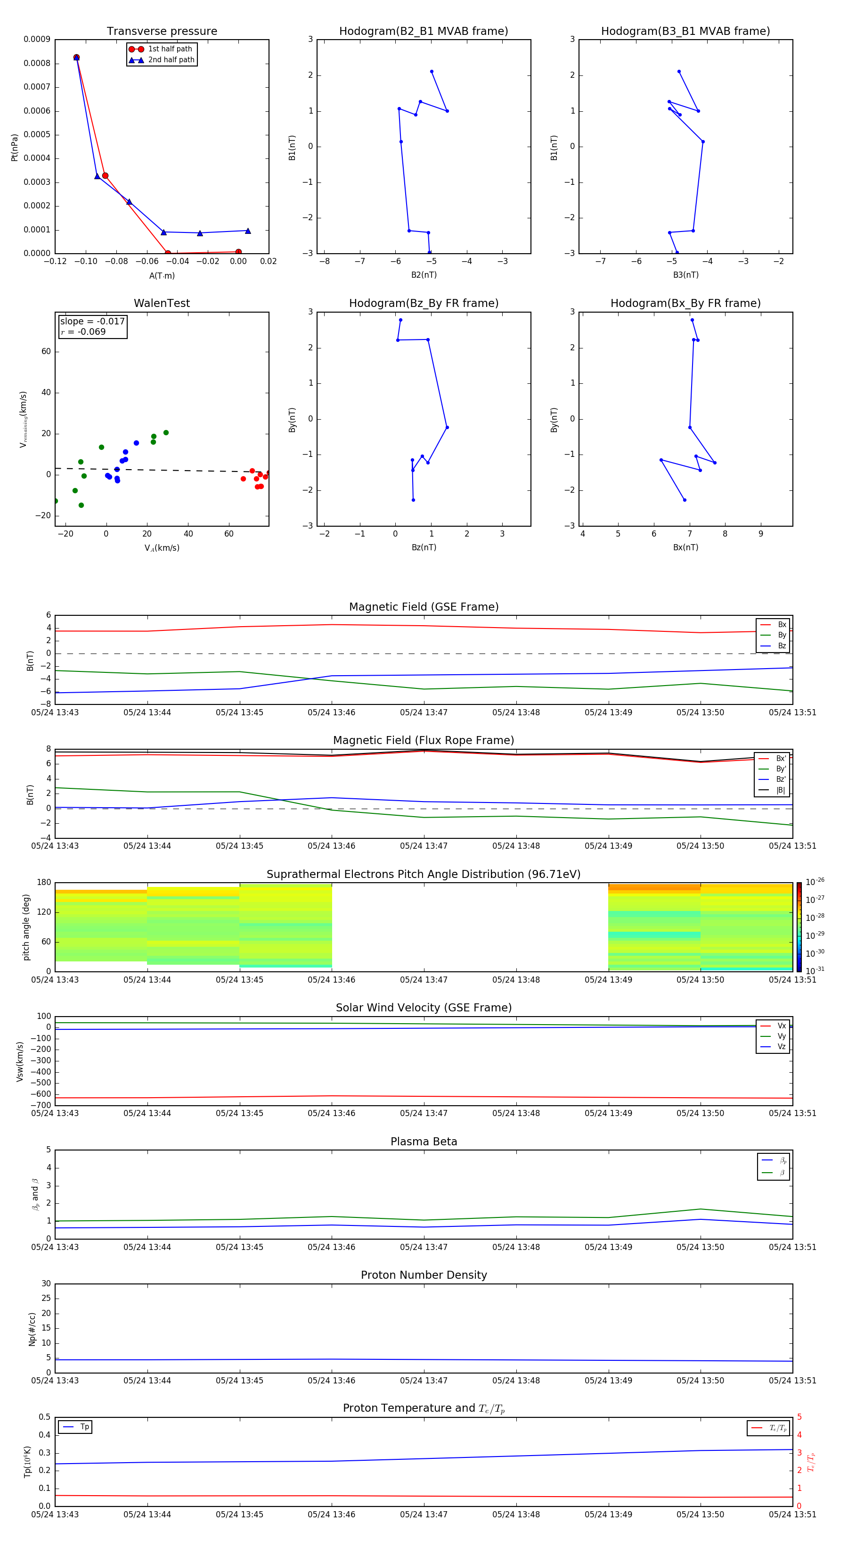Click the "Bz(nT)" x-axis label

tap(424, 547)
